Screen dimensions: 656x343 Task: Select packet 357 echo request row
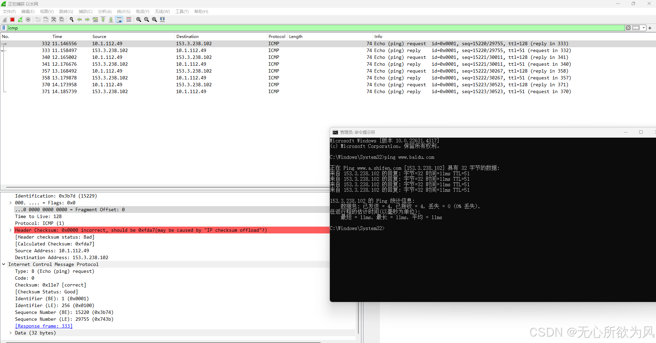coord(328,71)
